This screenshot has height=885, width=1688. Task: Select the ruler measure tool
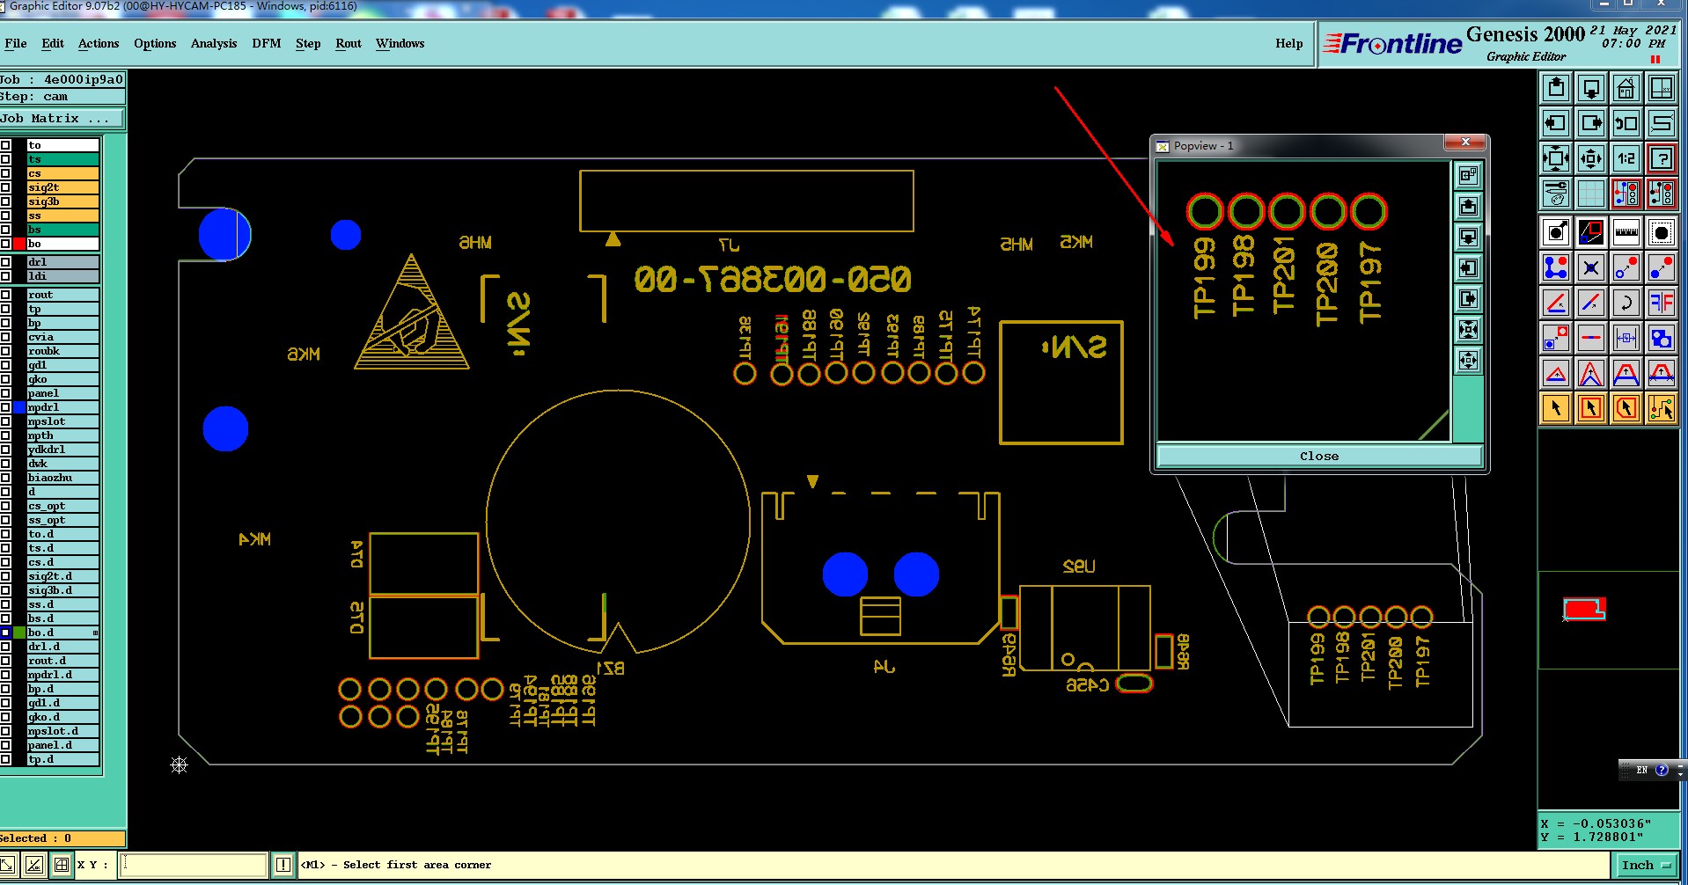point(1626,232)
